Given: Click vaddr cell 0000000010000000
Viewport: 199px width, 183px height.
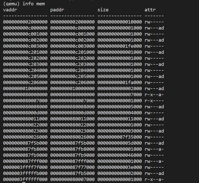Looking at the screenshot, I should tap(25, 89).
